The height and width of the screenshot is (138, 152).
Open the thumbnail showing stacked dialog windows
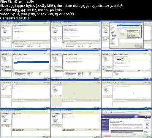tap(127, 35)
